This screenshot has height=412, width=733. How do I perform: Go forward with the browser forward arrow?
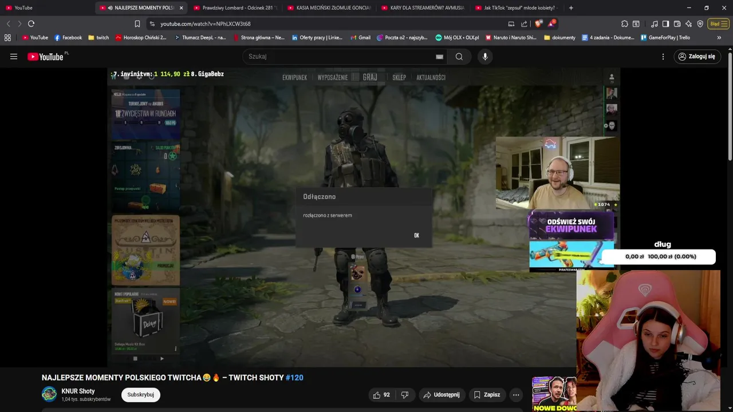coord(19,23)
